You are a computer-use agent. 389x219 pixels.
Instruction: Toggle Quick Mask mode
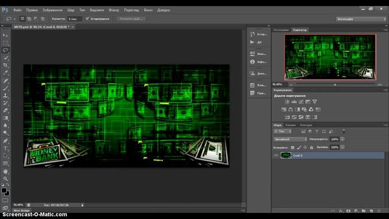coord(5,200)
